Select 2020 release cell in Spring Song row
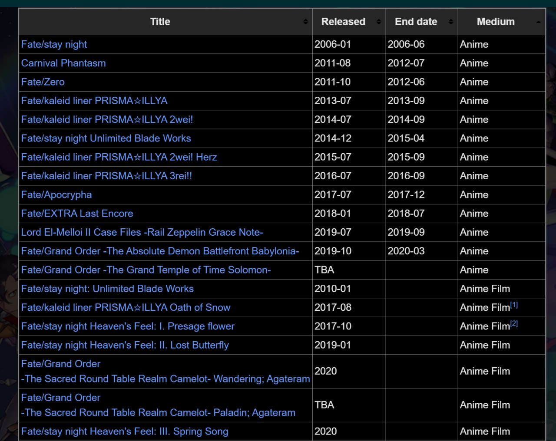 (x=349, y=431)
